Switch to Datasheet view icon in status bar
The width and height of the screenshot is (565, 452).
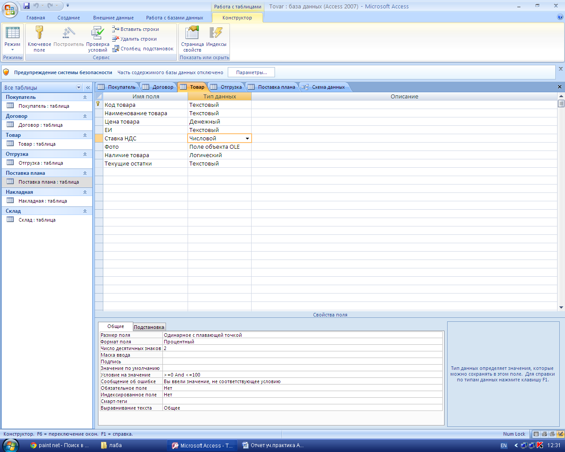536,434
